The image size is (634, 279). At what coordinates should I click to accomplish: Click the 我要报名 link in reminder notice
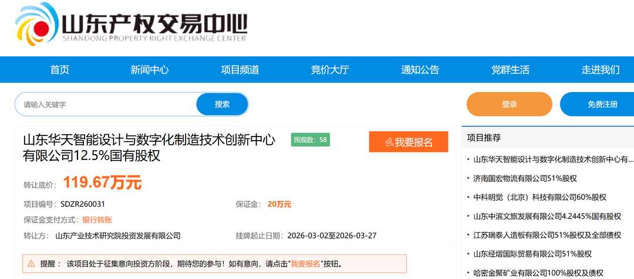(x=306, y=264)
